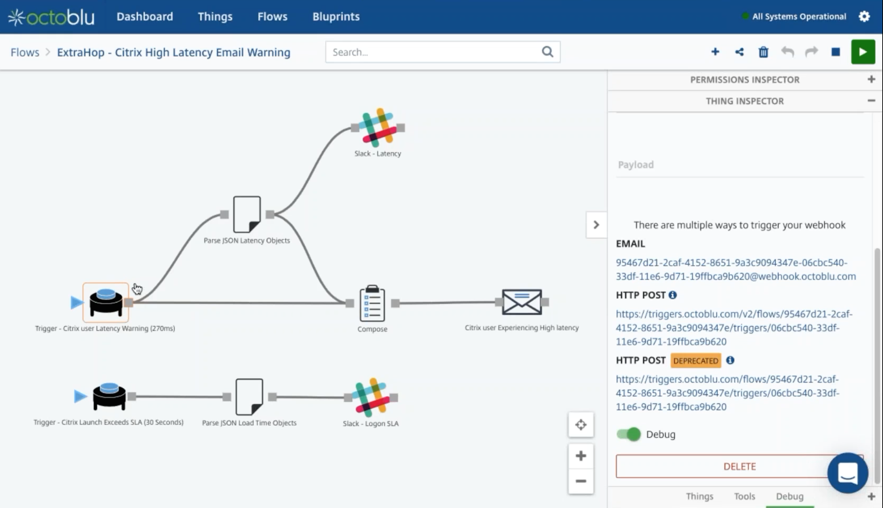Collapse the Thing Inspector panel

click(871, 101)
